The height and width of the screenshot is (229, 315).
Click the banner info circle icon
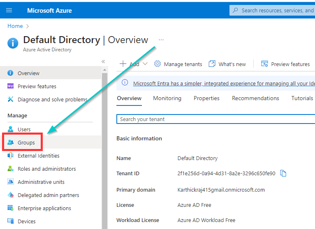click(125, 82)
